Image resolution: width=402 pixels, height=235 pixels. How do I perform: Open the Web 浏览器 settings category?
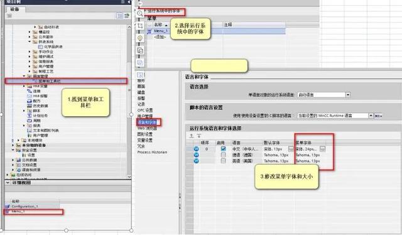coord(147,128)
